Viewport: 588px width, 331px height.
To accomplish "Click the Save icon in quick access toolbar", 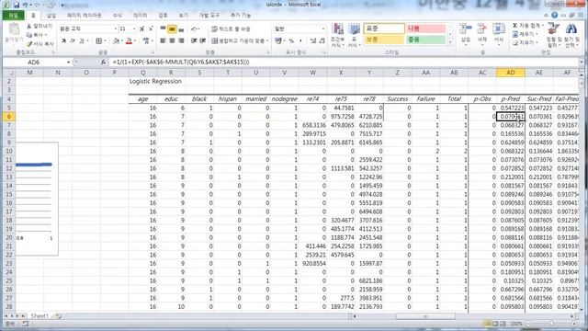I will (17, 6).
